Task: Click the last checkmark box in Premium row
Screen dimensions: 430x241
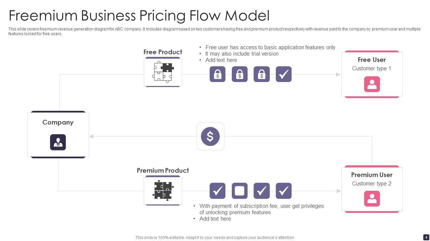Action: tap(284, 191)
